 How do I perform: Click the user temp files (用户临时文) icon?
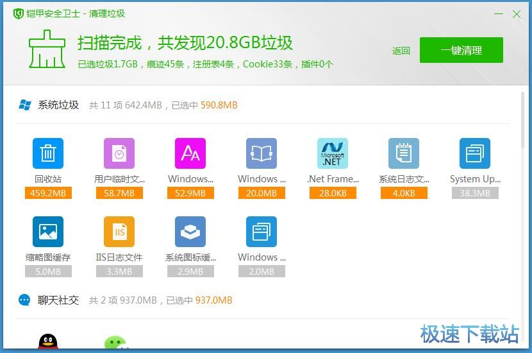click(119, 153)
